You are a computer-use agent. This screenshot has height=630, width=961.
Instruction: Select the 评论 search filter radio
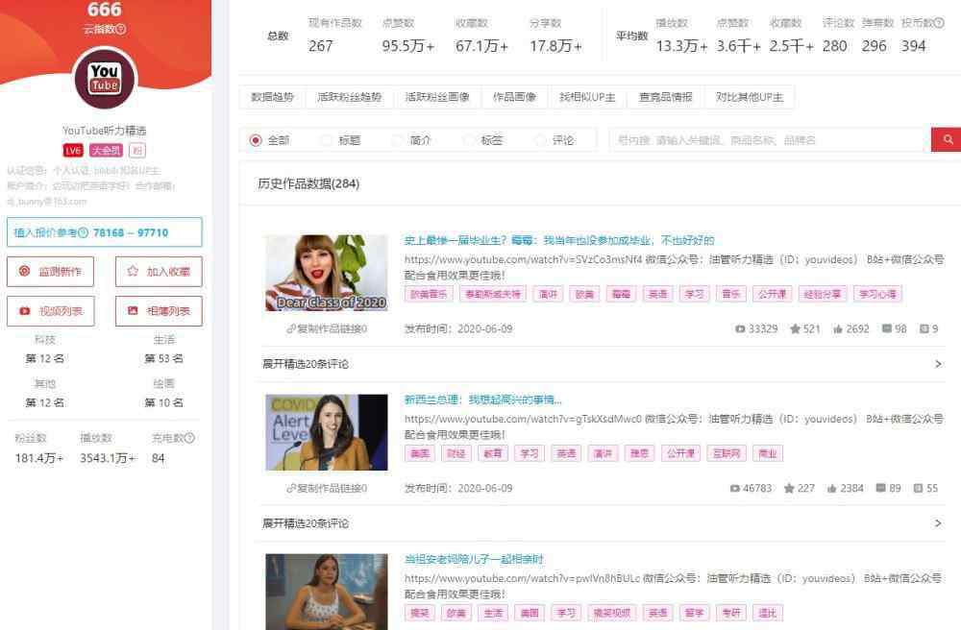click(540, 140)
